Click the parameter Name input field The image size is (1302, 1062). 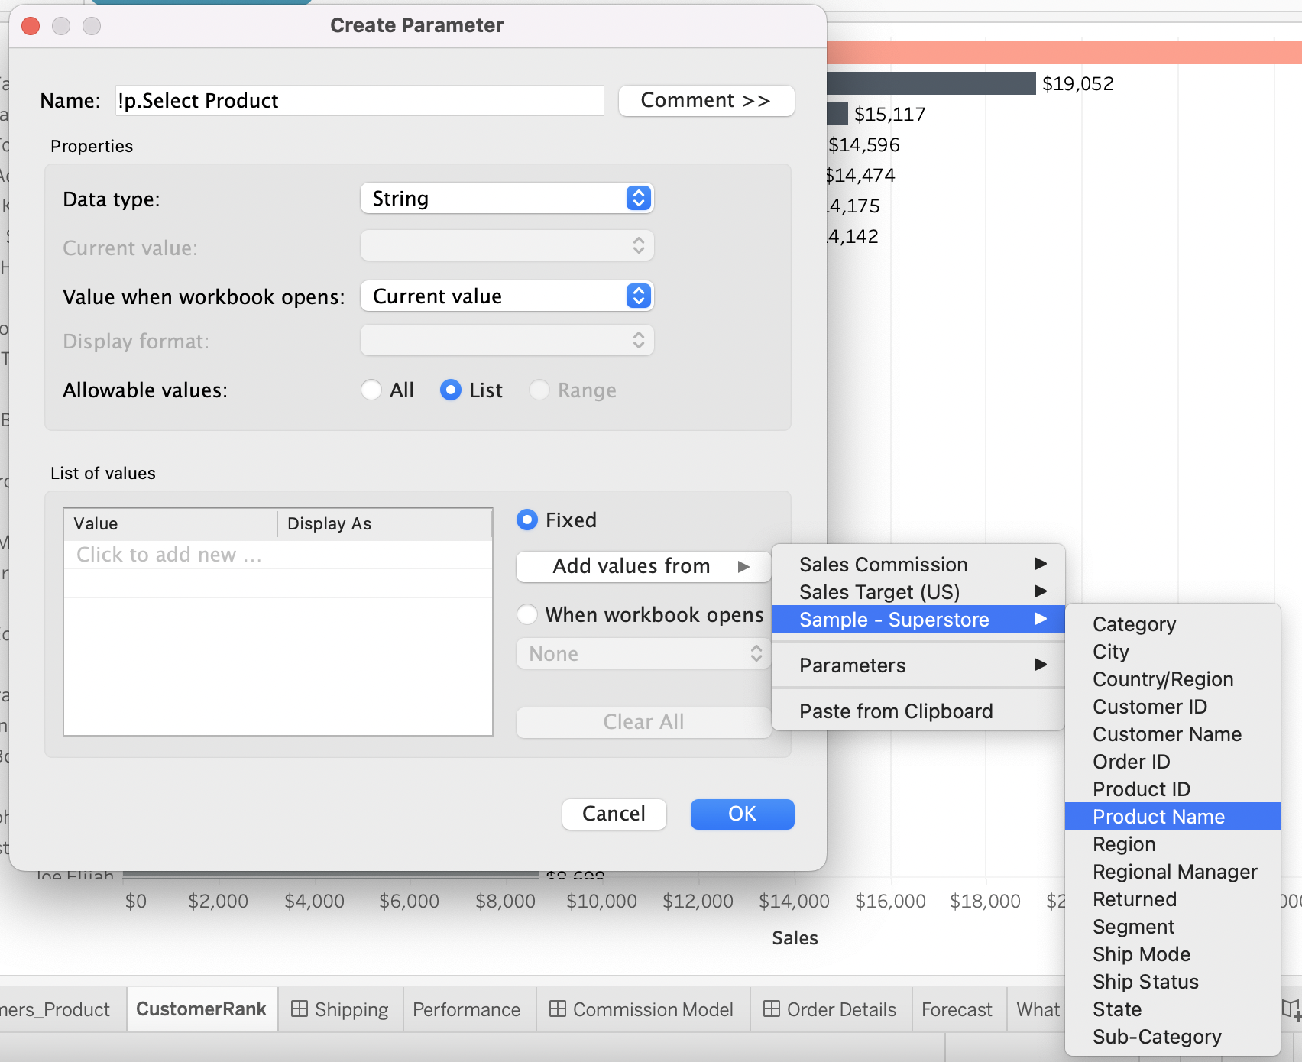pos(359,100)
